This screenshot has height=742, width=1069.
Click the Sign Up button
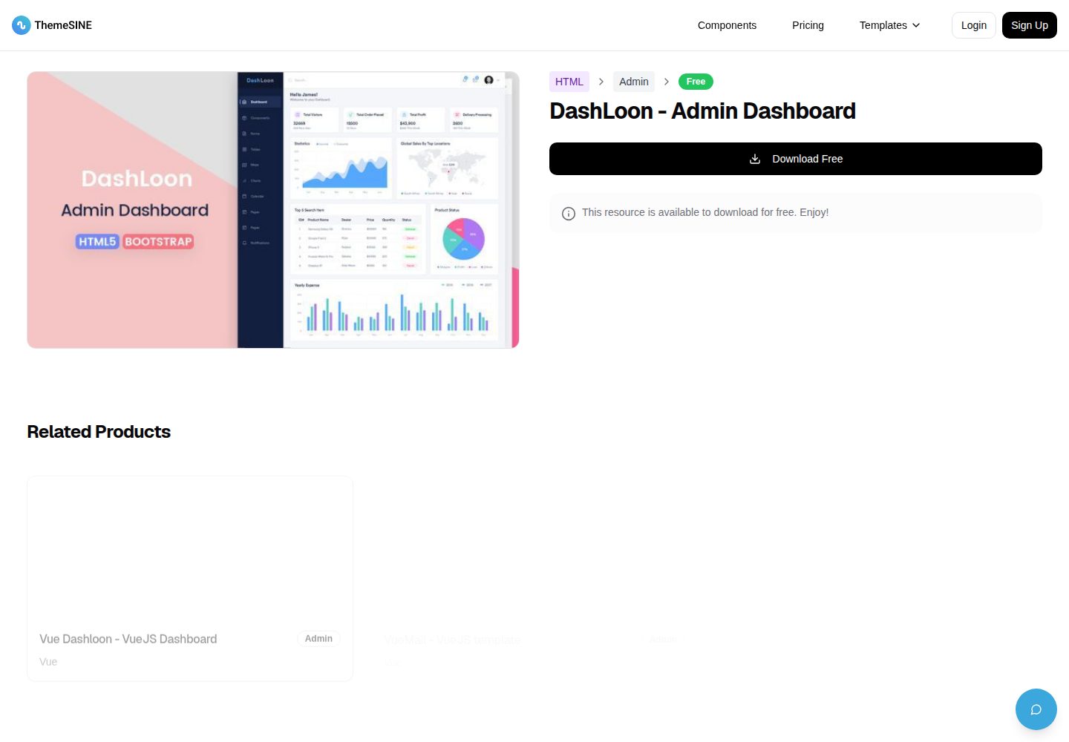coord(1029,25)
